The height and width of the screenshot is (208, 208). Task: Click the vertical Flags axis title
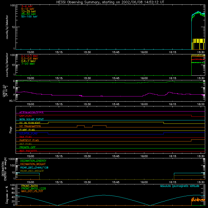point(11,130)
